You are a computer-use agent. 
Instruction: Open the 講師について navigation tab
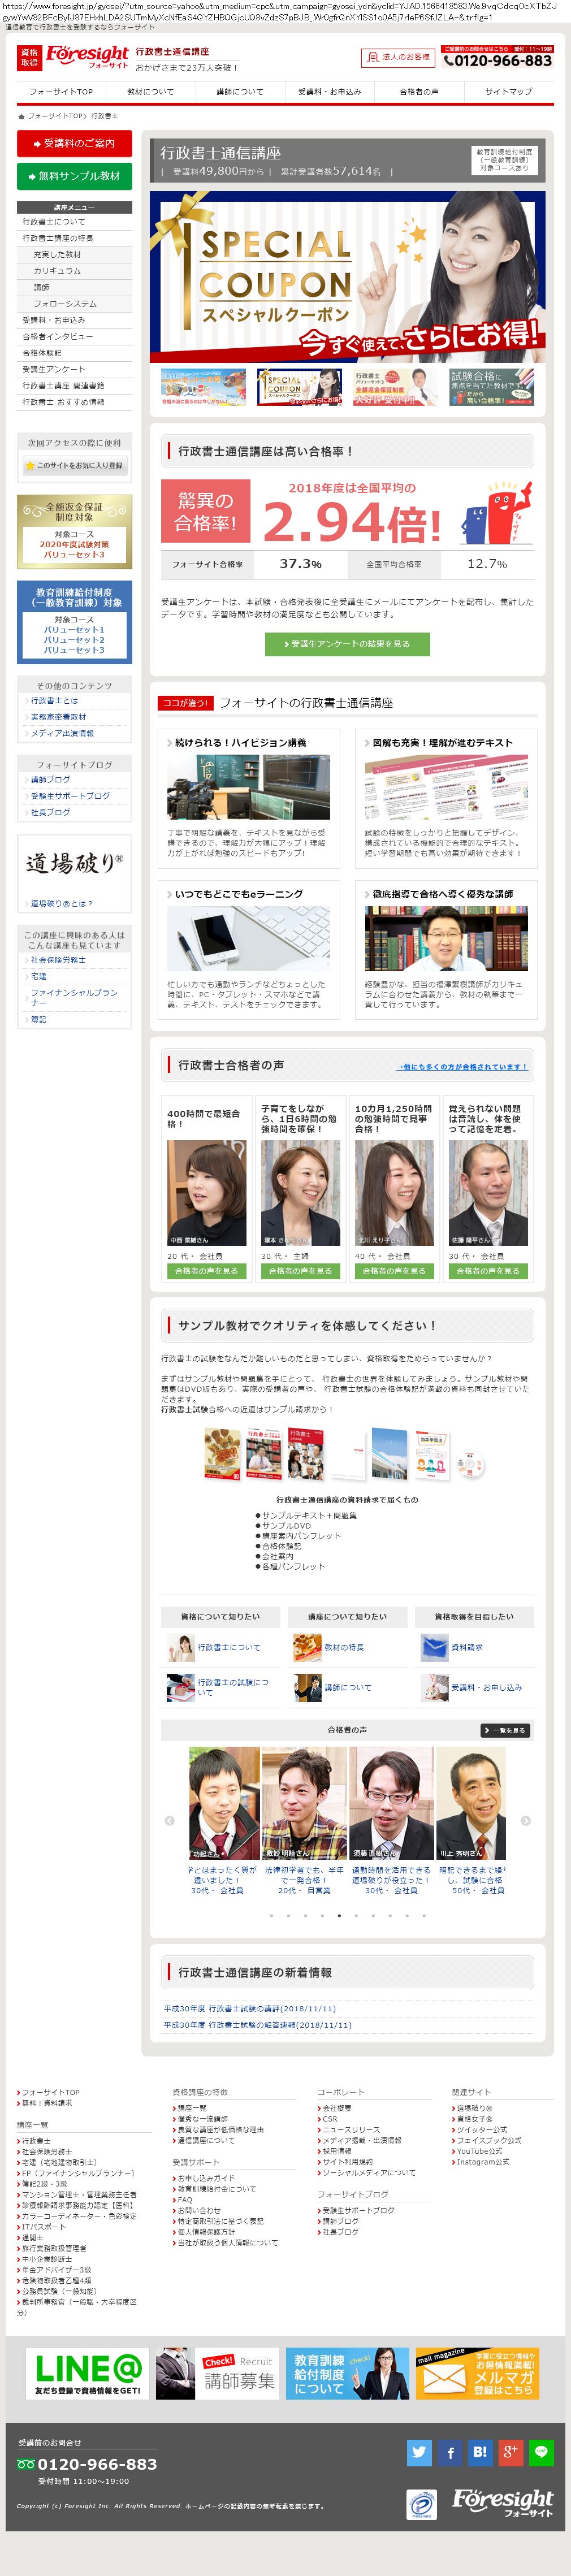click(x=240, y=92)
